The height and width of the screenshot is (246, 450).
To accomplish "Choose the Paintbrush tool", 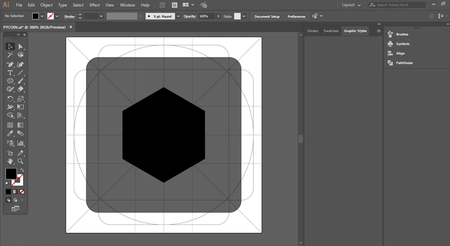I will 20,81.
